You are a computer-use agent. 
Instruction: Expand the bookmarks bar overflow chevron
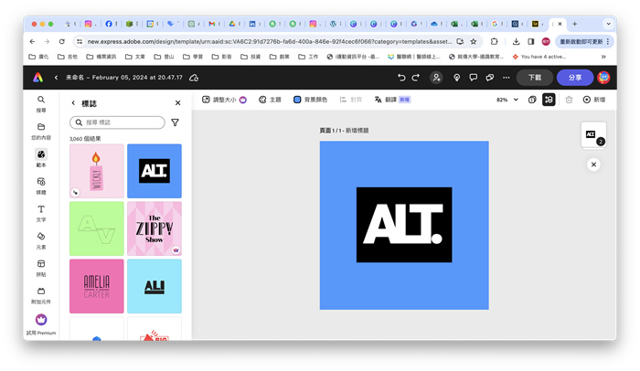tap(603, 57)
